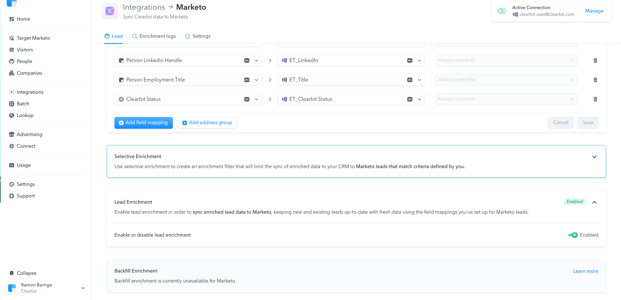This screenshot has width=621, height=300.
Task: Open the Person Linkedin Handle source dropdown
Action: coord(188,60)
